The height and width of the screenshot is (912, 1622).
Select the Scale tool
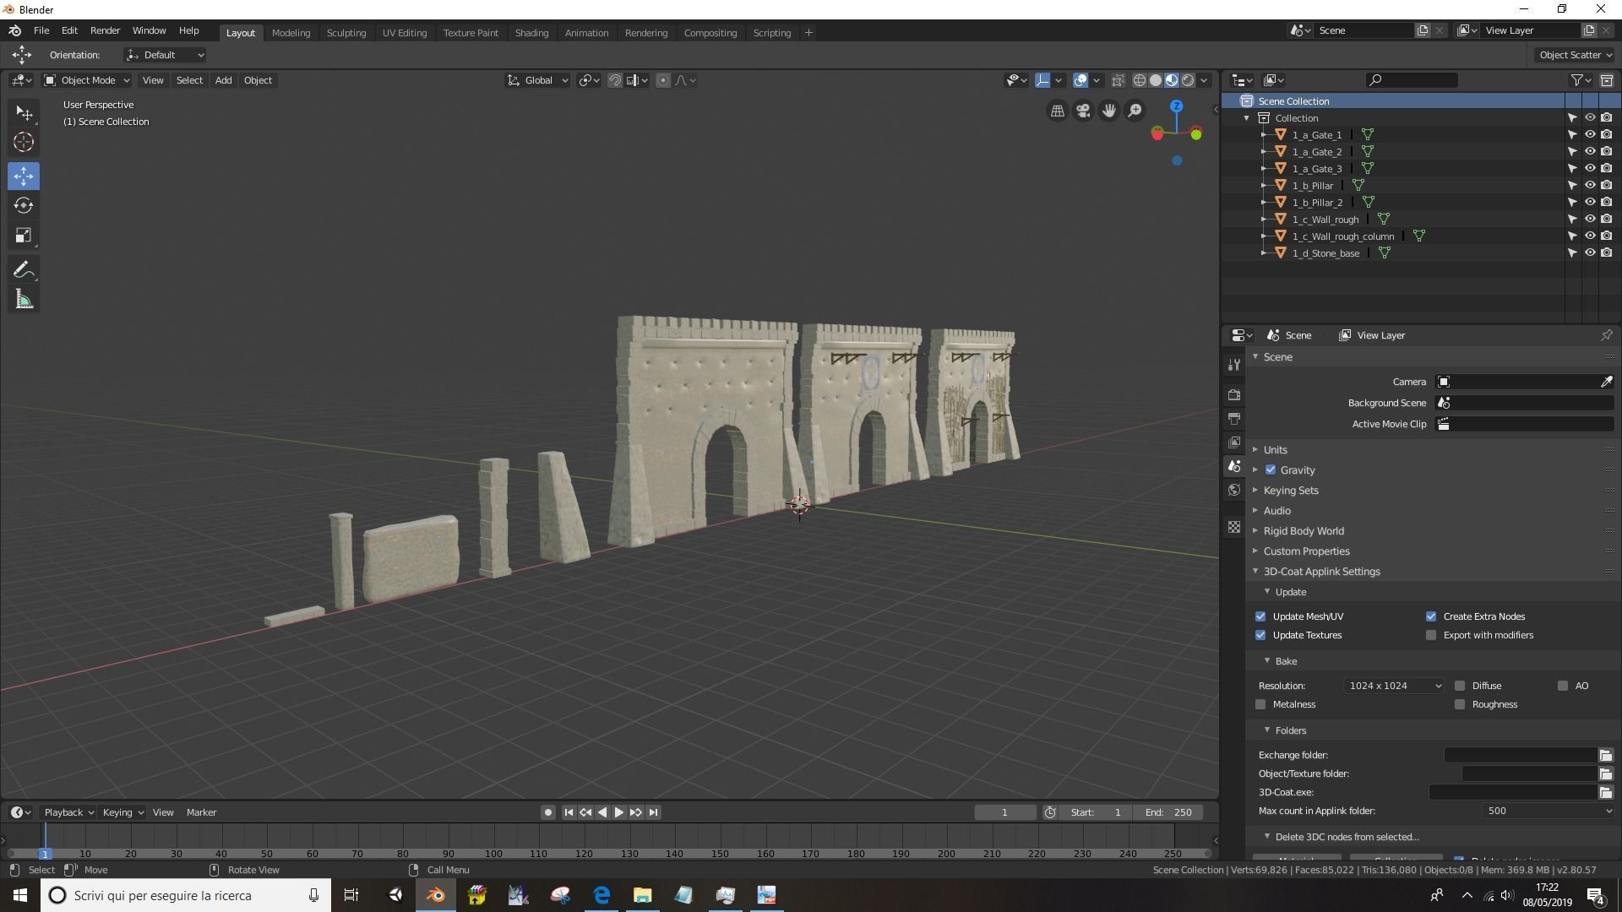(24, 236)
